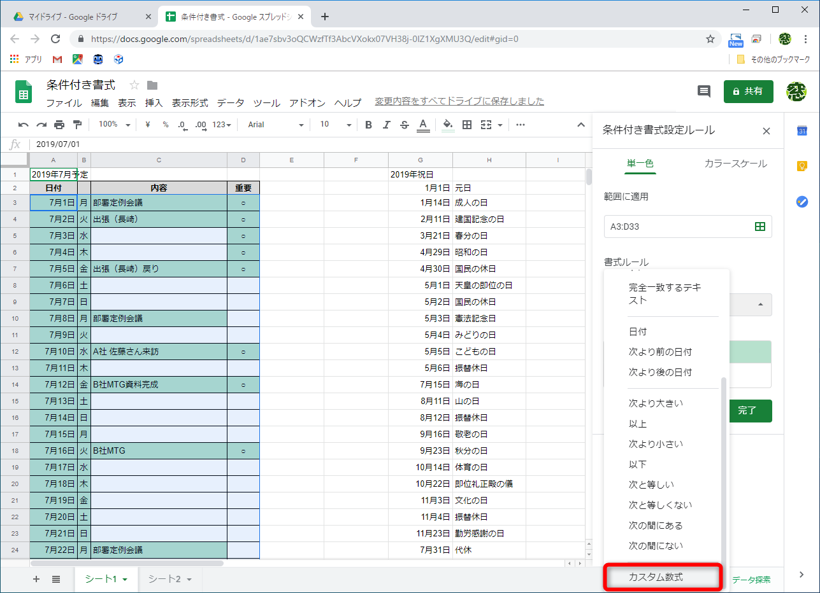
Task: Open the borders tool
Action: pyautogui.click(x=466, y=125)
